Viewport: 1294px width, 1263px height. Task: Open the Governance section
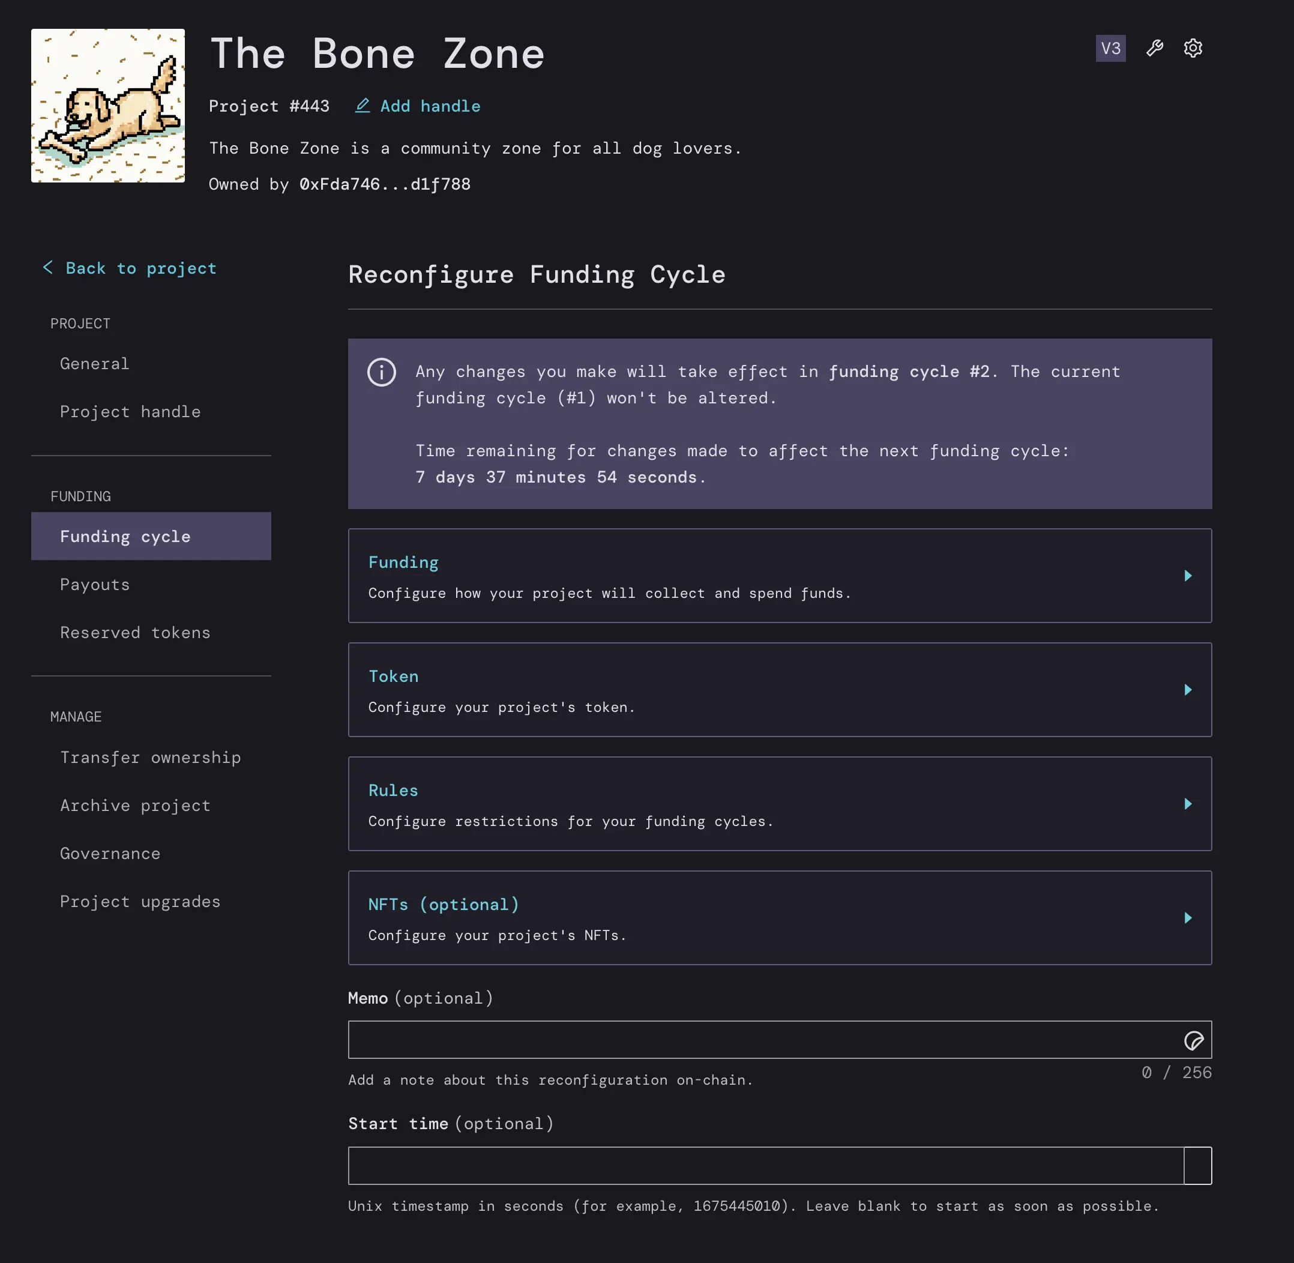pos(110,853)
